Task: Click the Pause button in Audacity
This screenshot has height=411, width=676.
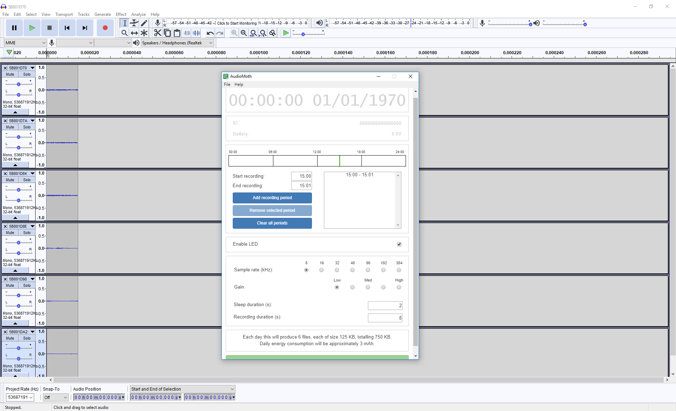Action: click(14, 28)
